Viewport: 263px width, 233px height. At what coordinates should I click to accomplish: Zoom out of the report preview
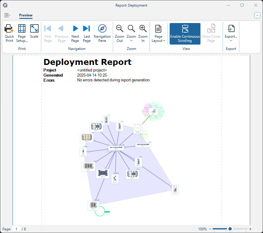coord(119,33)
